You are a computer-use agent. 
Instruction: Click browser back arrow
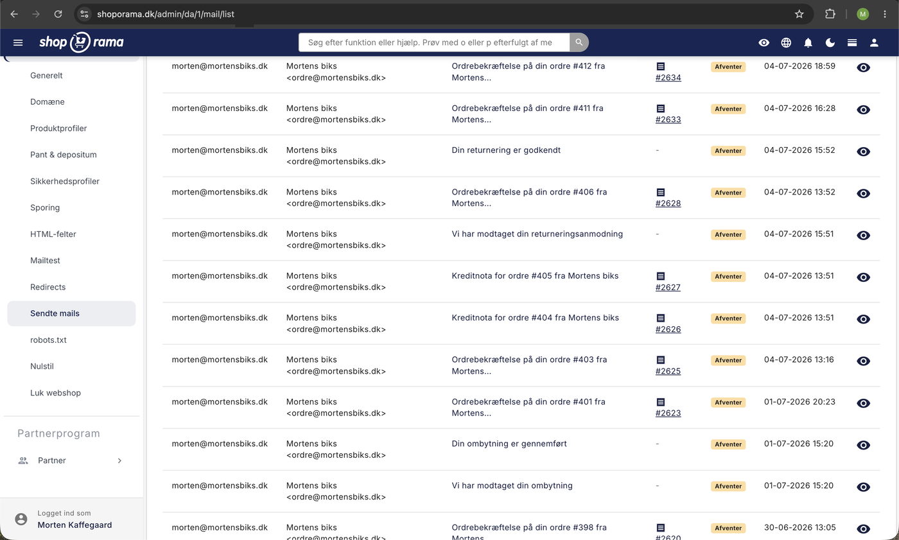pos(14,13)
